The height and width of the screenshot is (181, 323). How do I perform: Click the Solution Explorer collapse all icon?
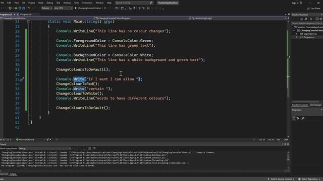pos(317,19)
